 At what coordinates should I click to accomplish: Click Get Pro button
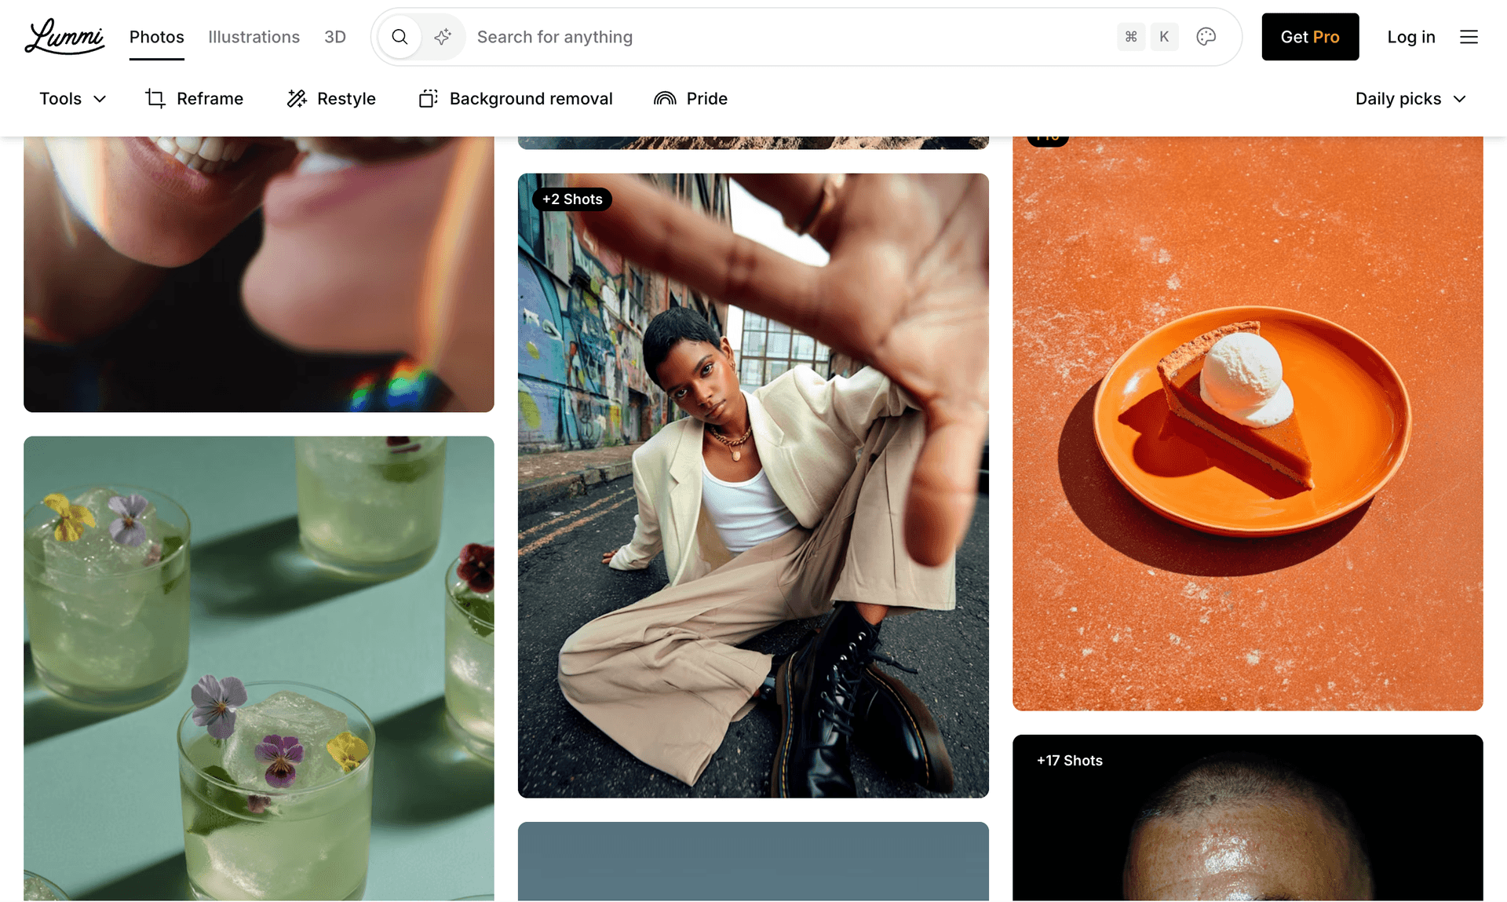point(1310,37)
